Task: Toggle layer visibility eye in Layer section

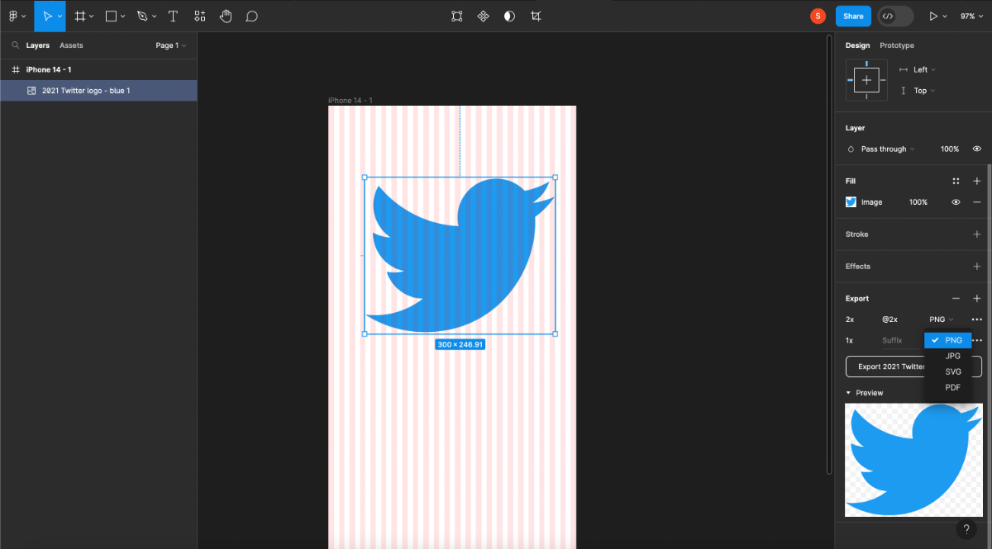Action: 977,149
